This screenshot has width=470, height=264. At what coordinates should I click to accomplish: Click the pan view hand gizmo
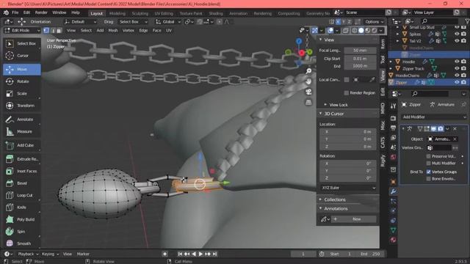(x=308, y=81)
